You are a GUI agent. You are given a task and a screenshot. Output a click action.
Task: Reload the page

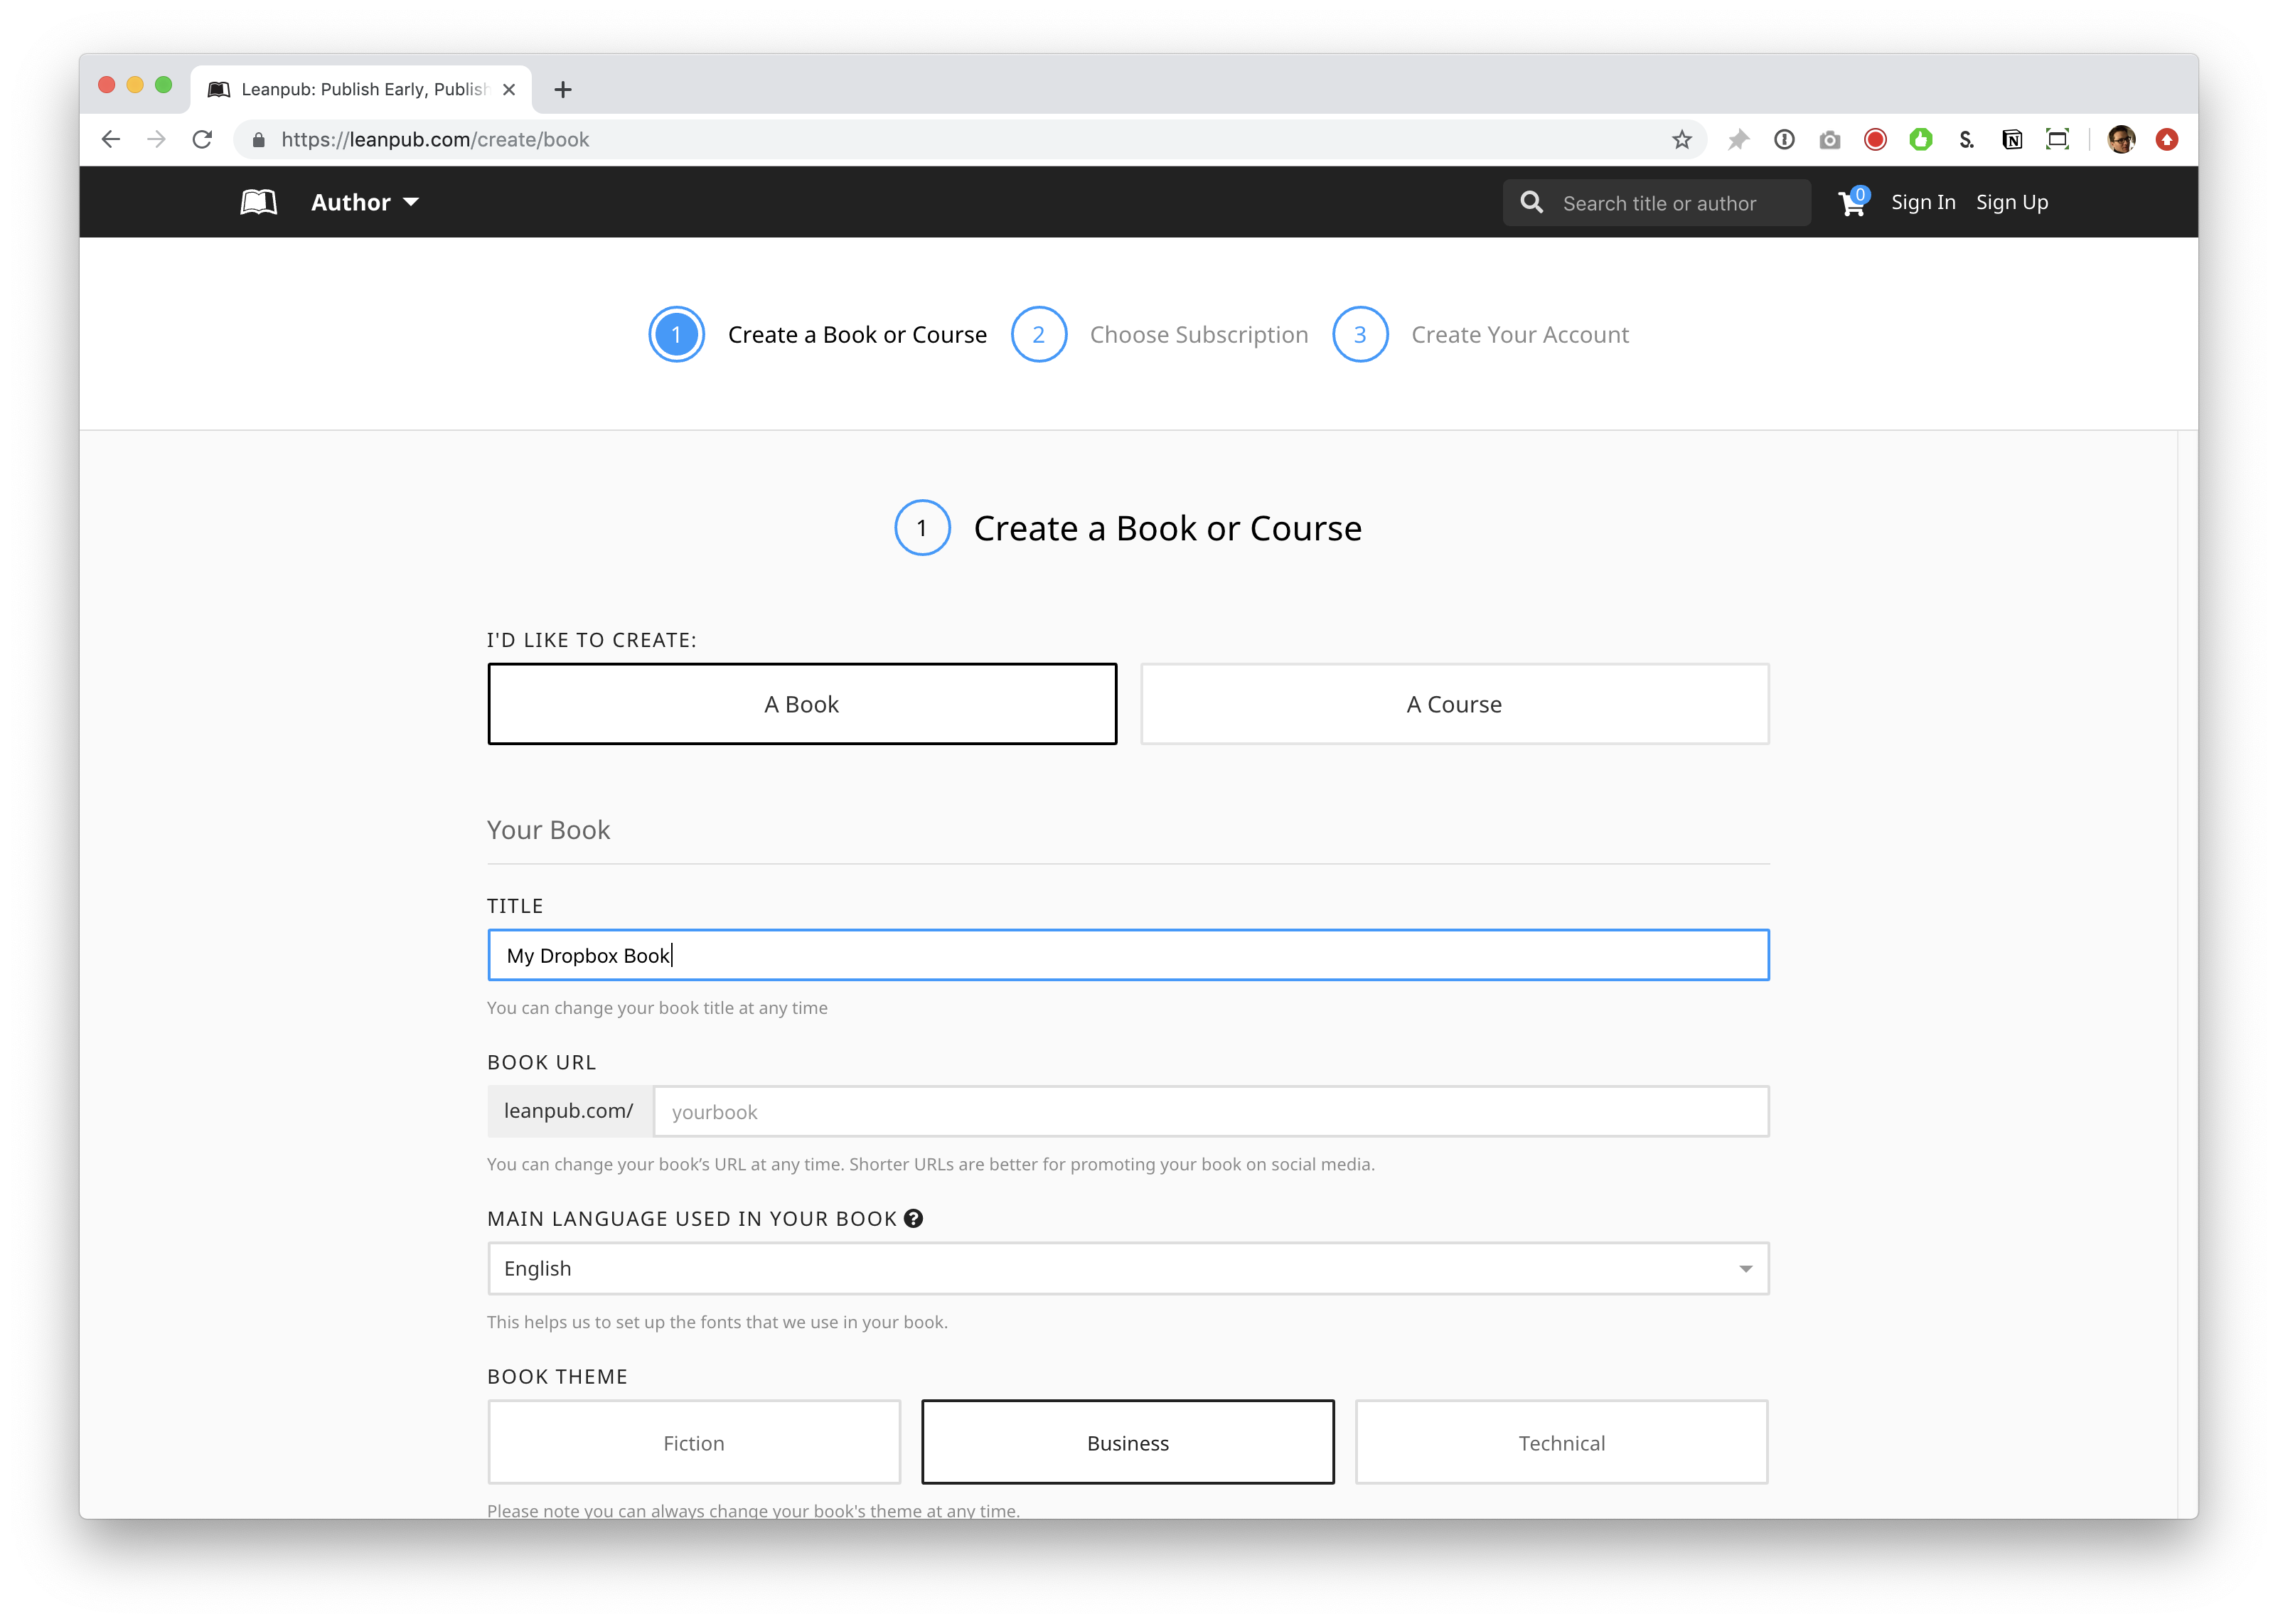coord(203,140)
